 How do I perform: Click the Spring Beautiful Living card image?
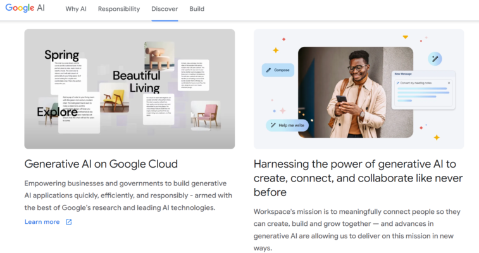pyautogui.click(x=130, y=89)
